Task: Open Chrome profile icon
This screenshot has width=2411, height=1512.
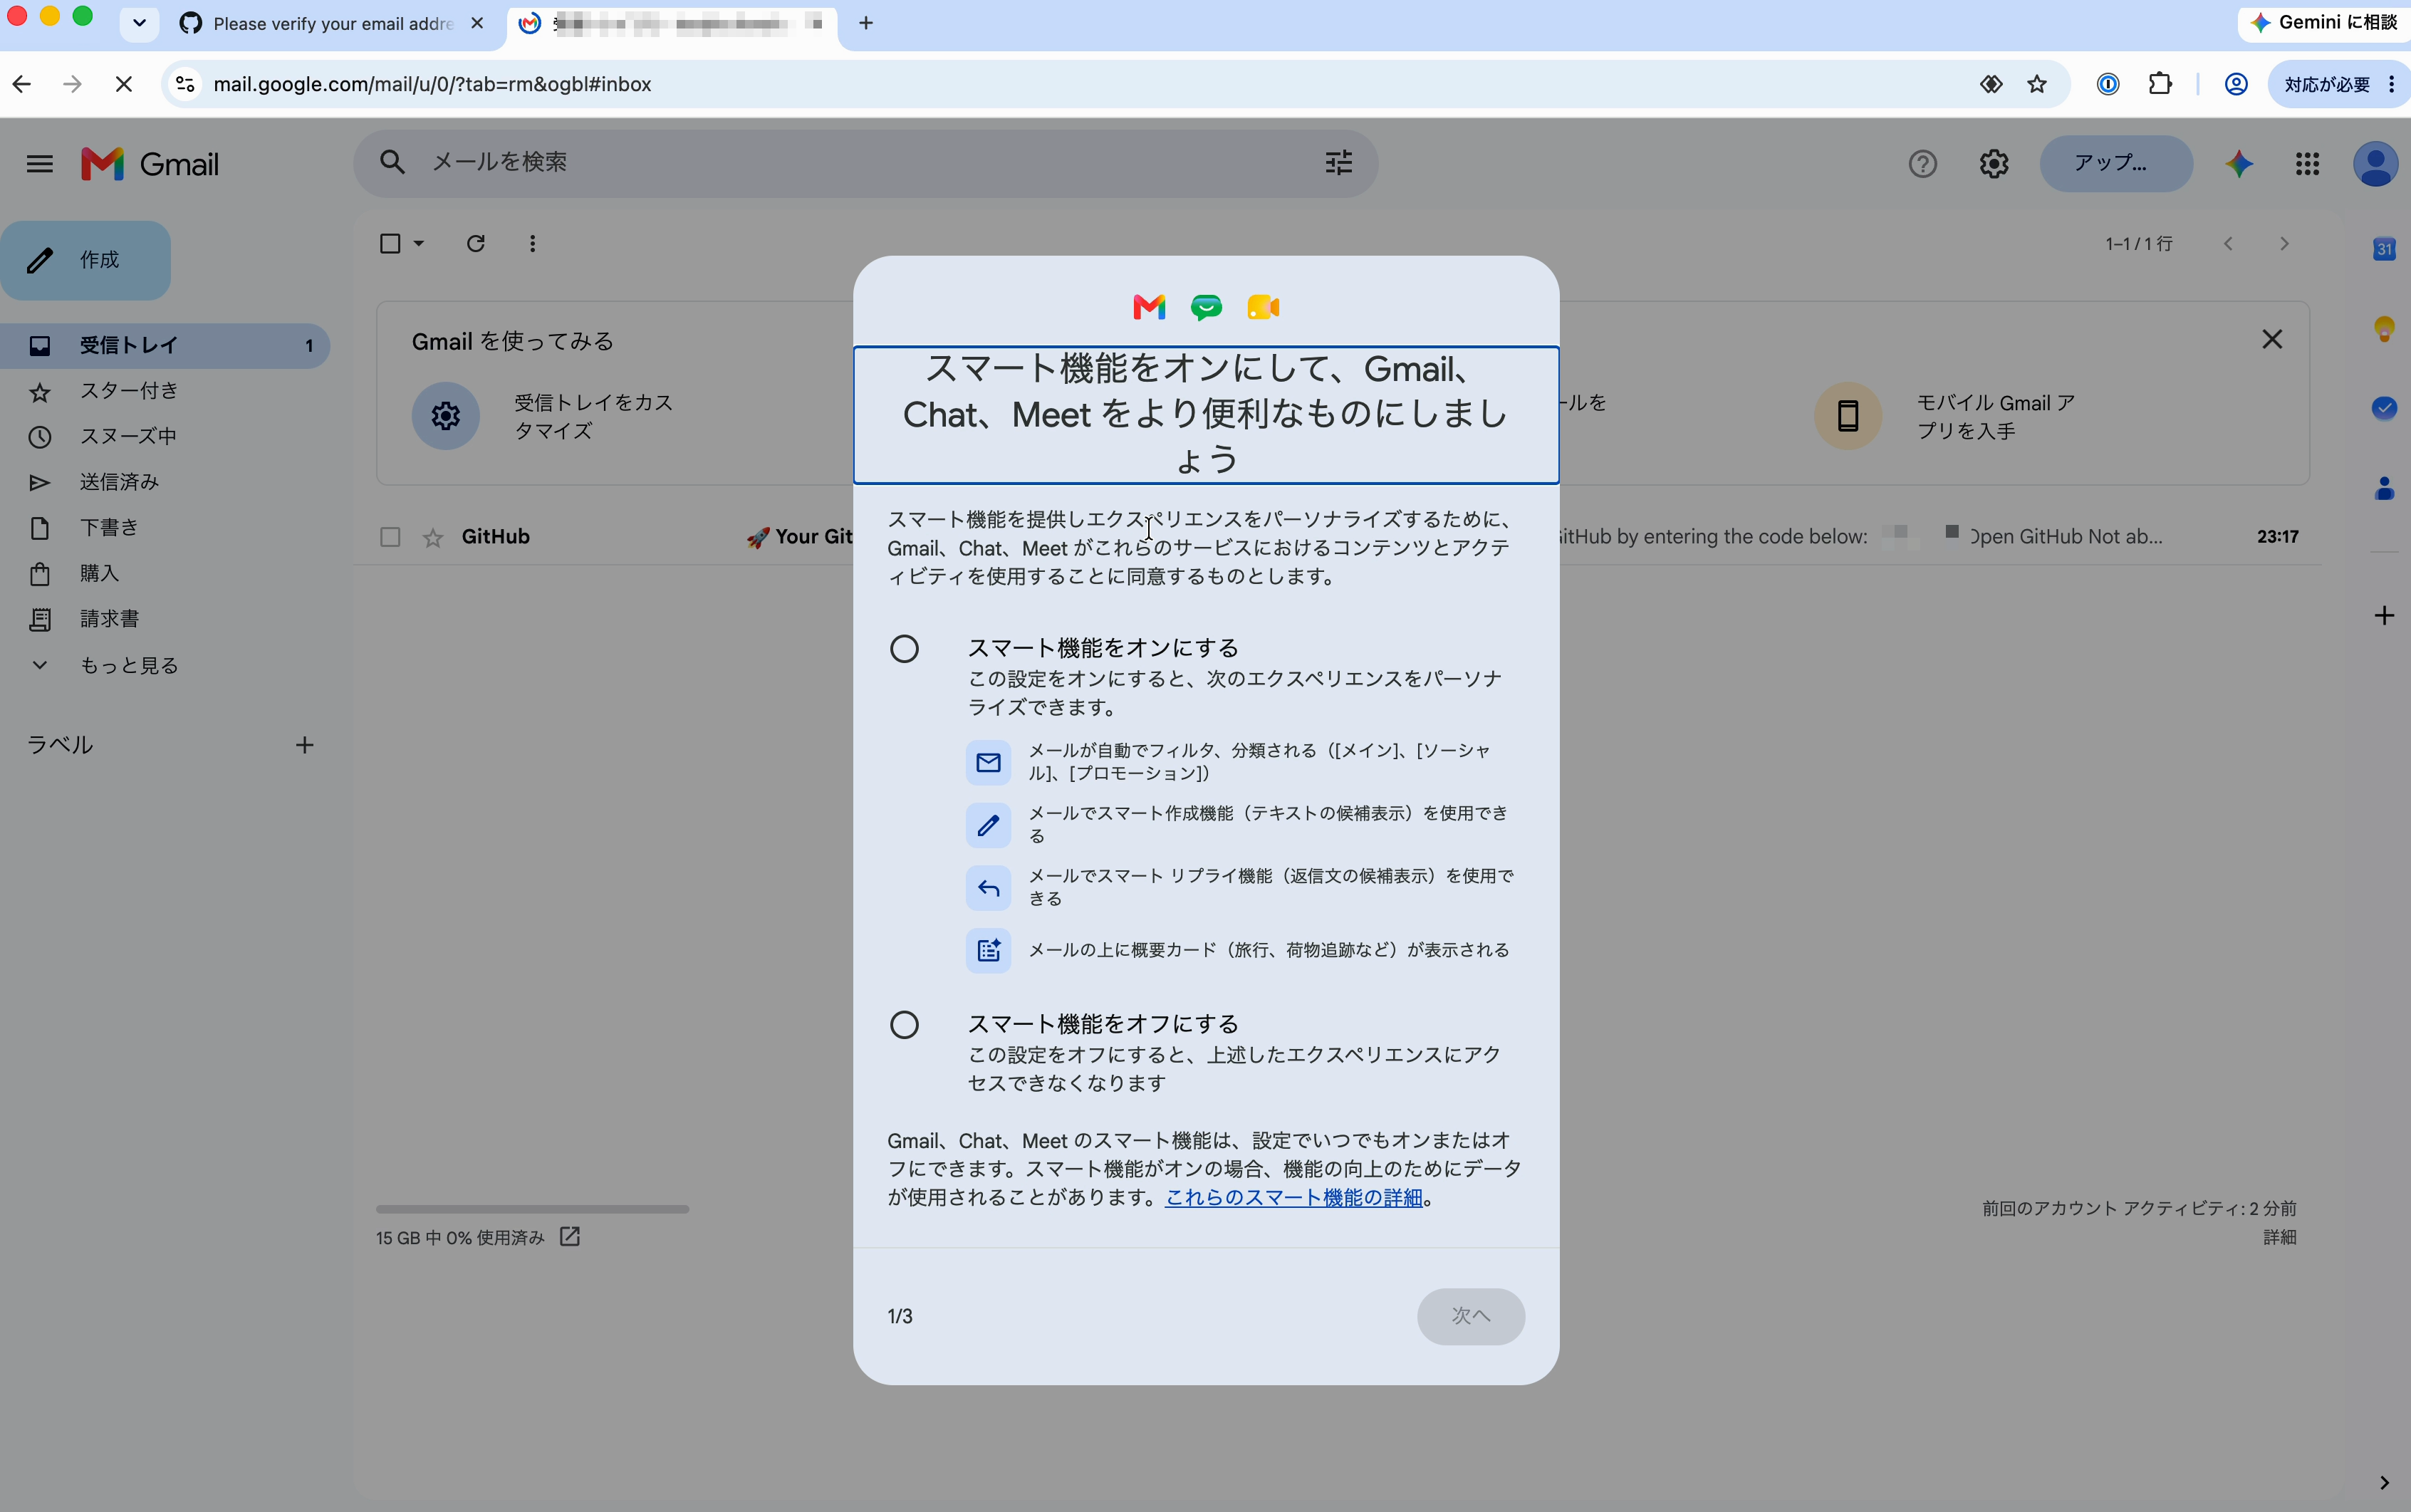Action: (2236, 84)
